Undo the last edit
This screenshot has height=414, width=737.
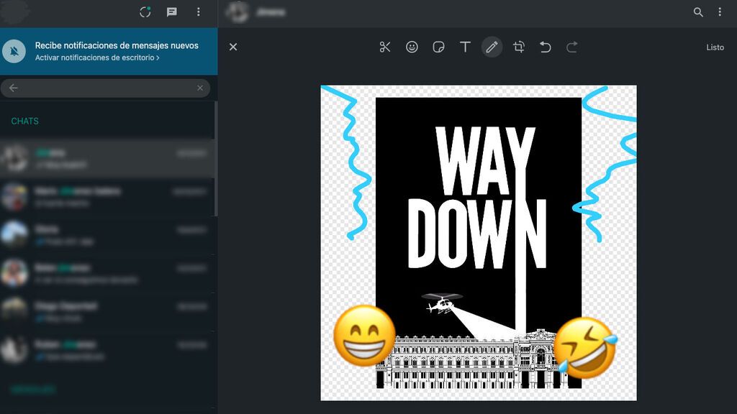coord(546,47)
